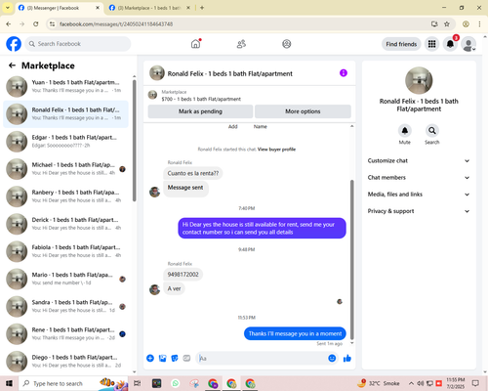Open Task View on the taskbar
Screen dimensions: 488x391
[138, 383]
